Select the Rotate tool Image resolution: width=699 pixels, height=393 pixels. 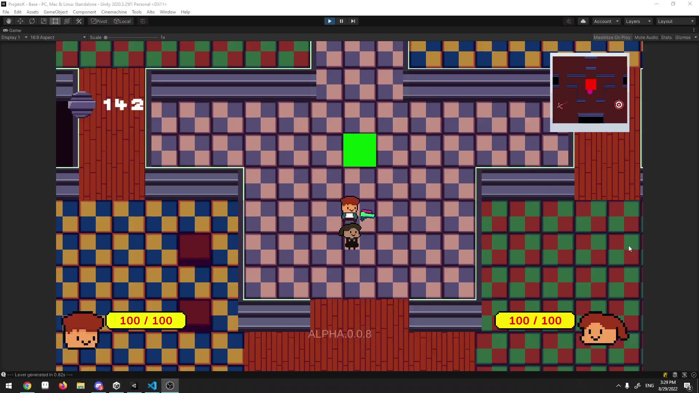[32, 21]
